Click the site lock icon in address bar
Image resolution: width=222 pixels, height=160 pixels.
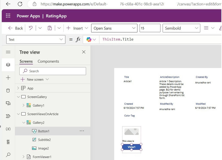(x=34, y=4)
